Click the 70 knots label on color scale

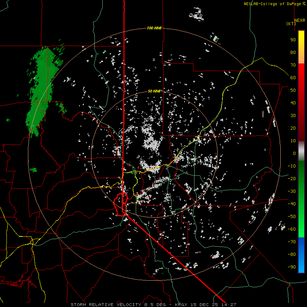(x=293, y=65)
